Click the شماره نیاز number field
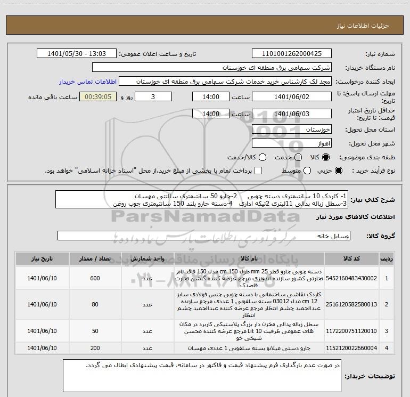This screenshot has width=410, height=397. point(291,54)
